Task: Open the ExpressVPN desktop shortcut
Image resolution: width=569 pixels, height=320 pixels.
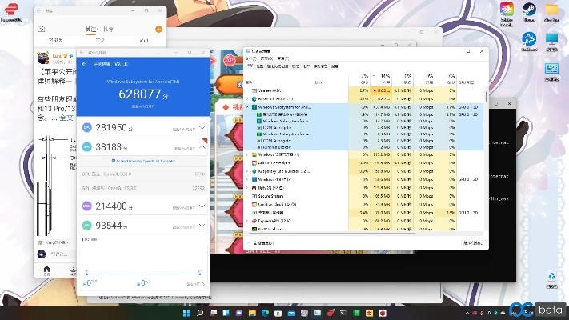Action: [x=12, y=11]
